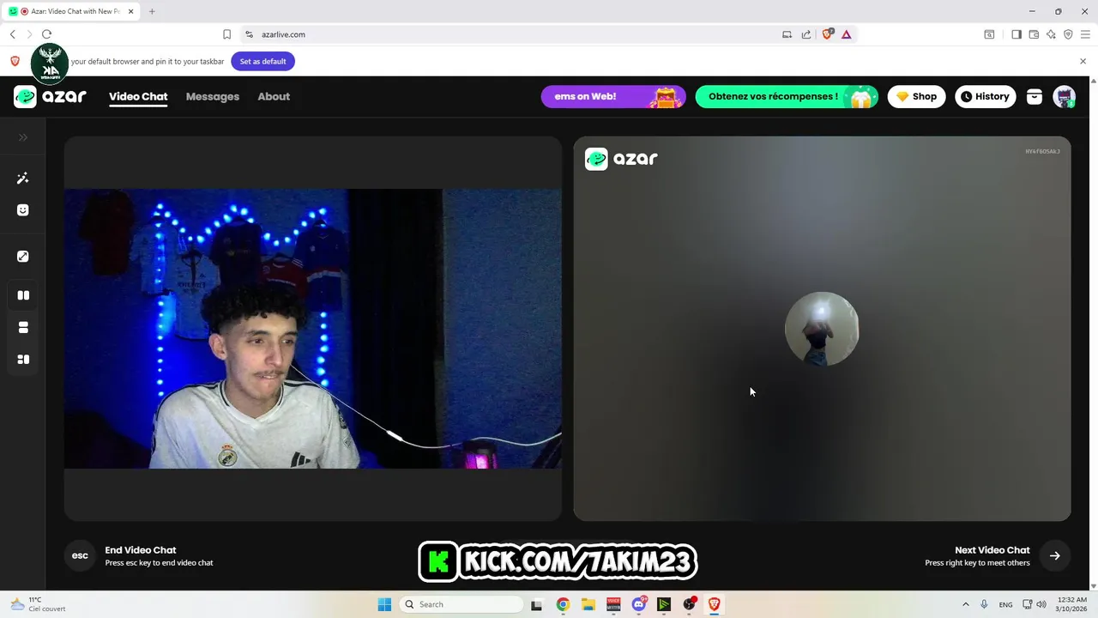
Task: Open the tab search icon
Action: [989, 34]
